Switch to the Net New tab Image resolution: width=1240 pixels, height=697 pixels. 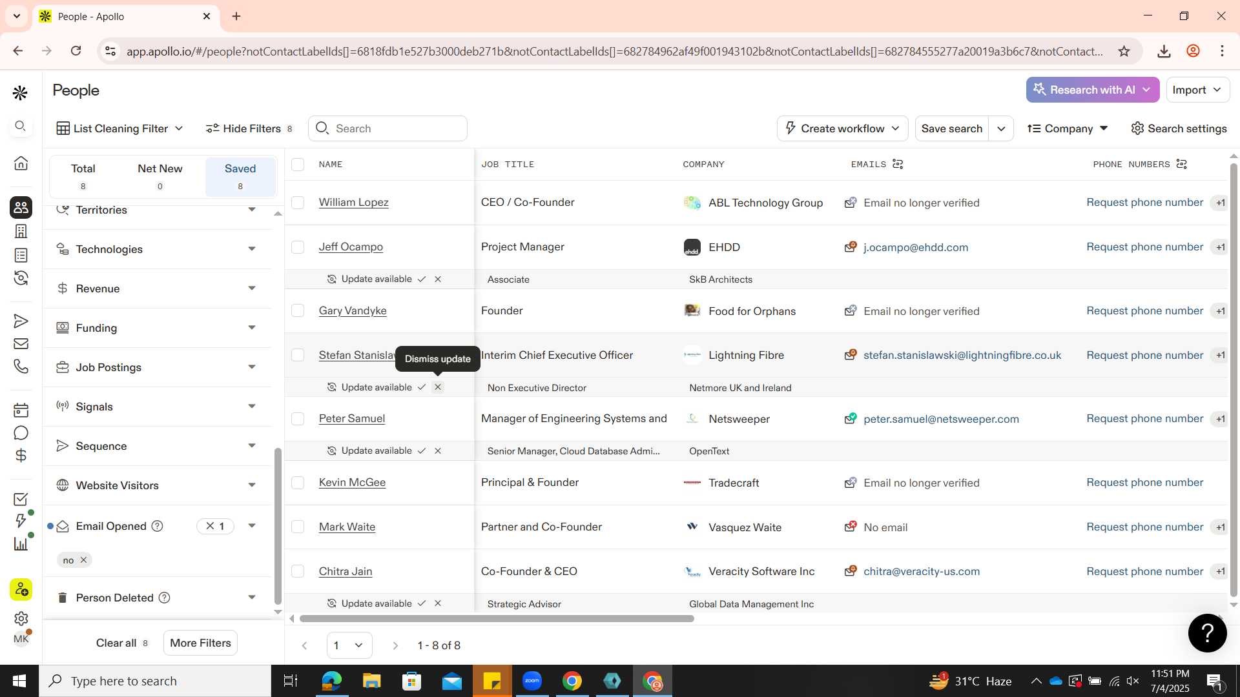[x=160, y=177]
